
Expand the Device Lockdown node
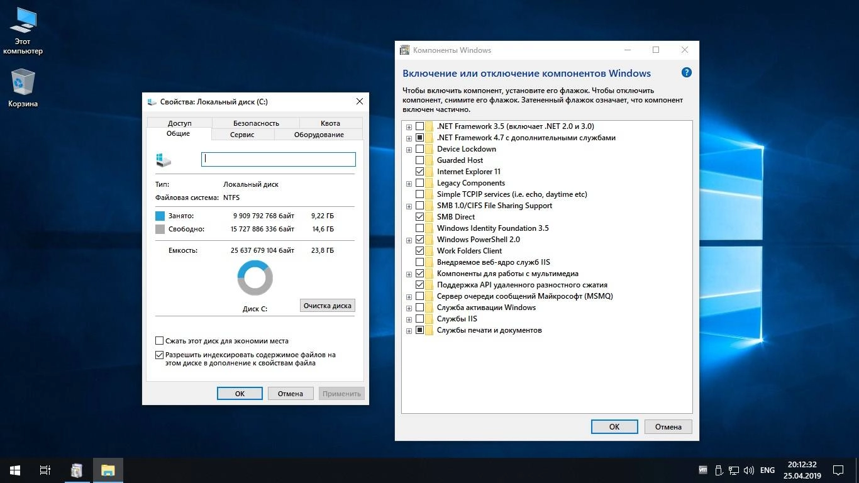tap(409, 149)
